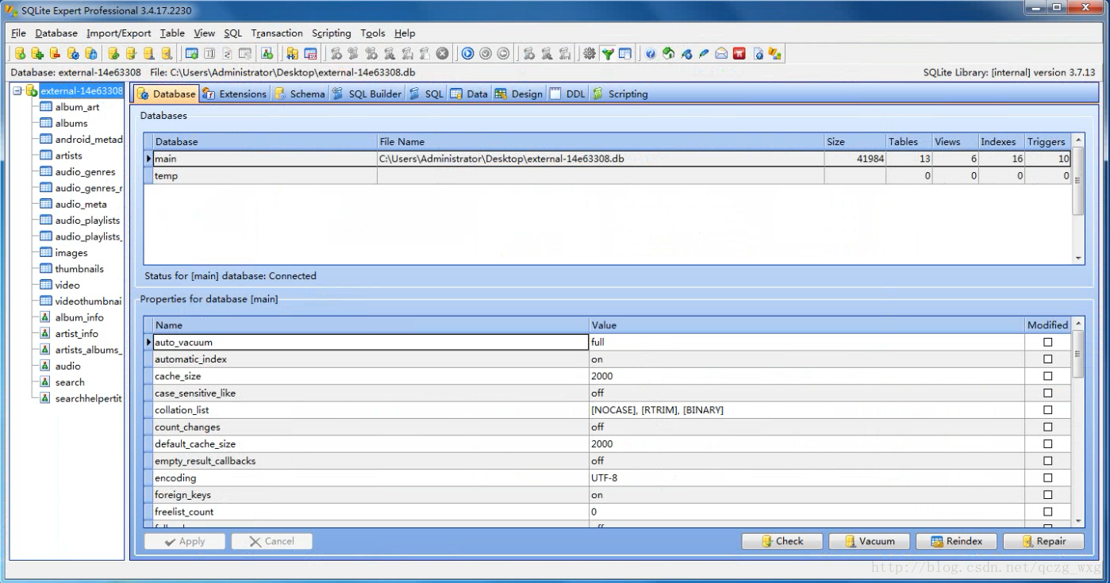Click the export to CSV toolbar icon
This screenshot has height=583, width=1110.
(x=309, y=53)
